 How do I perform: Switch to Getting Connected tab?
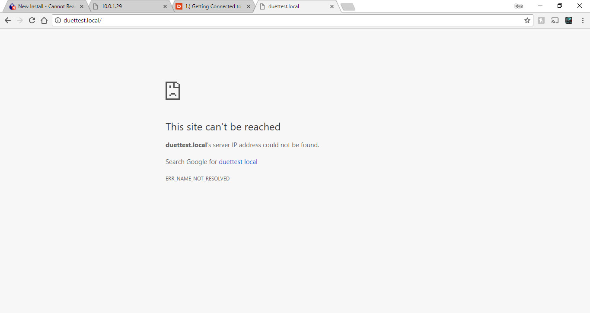[x=213, y=6]
